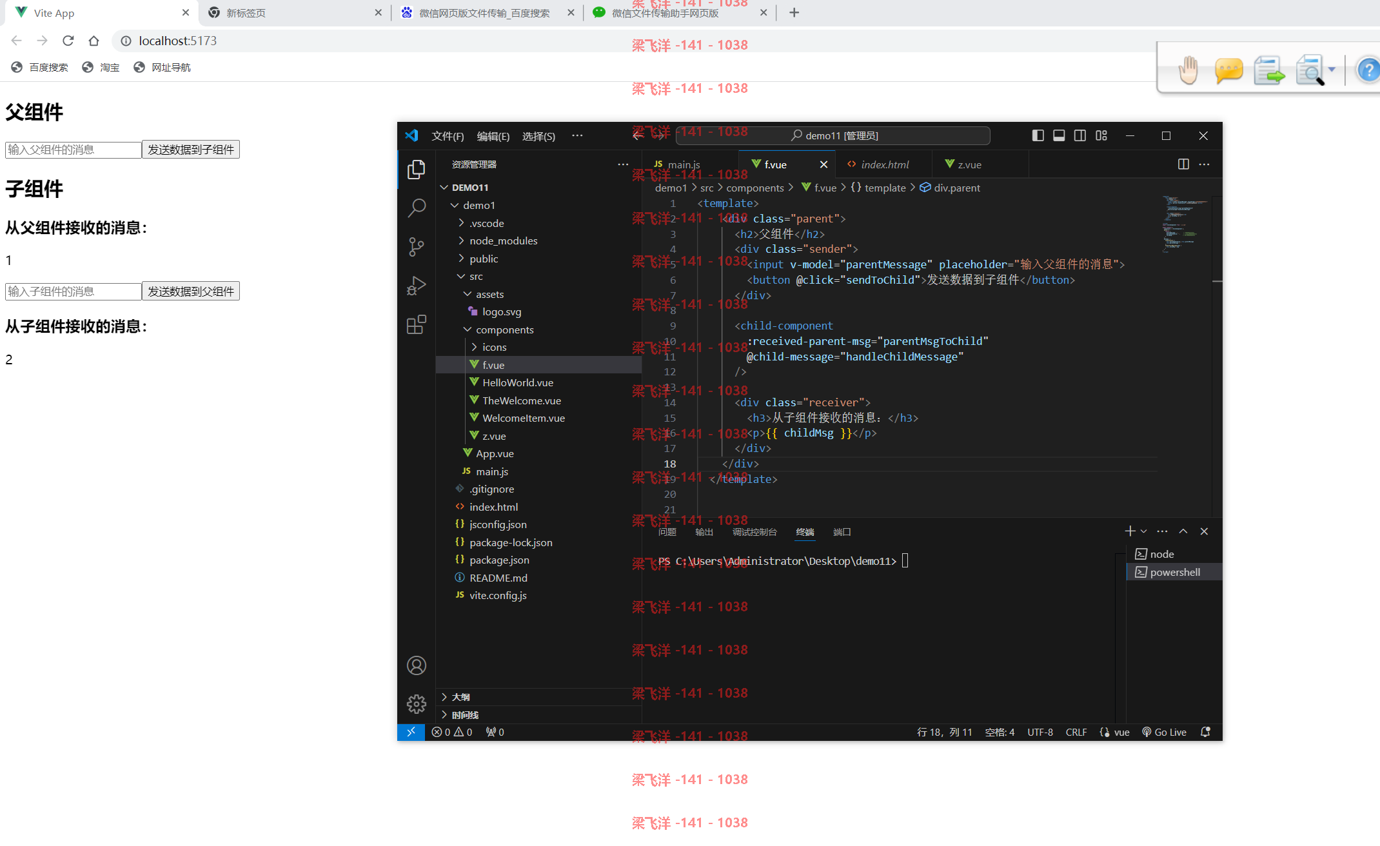Open editor more actions menu

(x=1204, y=164)
